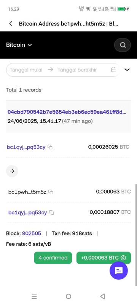Open the calendar icon in date range
The width and height of the screenshot is (137, 304).
pyautogui.click(x=114, y=70)
